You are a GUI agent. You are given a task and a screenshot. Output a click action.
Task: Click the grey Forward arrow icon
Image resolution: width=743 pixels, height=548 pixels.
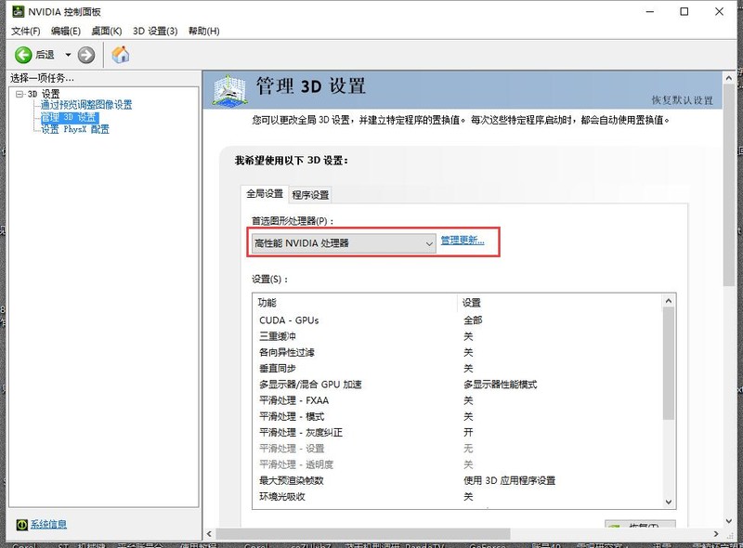coord(85,55)
